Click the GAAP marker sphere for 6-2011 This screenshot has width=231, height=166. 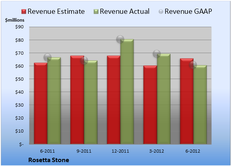(x=48, y=57)
